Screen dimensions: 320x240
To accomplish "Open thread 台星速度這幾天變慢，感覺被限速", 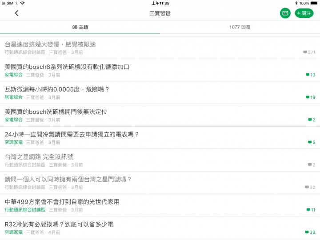I will tap(160, 48).
